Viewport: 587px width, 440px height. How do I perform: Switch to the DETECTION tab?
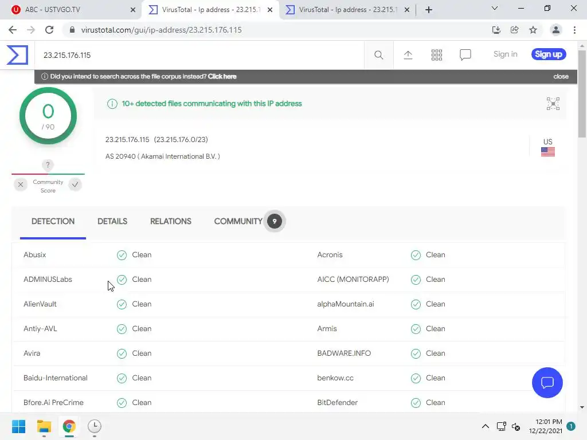tap(53, 222)
